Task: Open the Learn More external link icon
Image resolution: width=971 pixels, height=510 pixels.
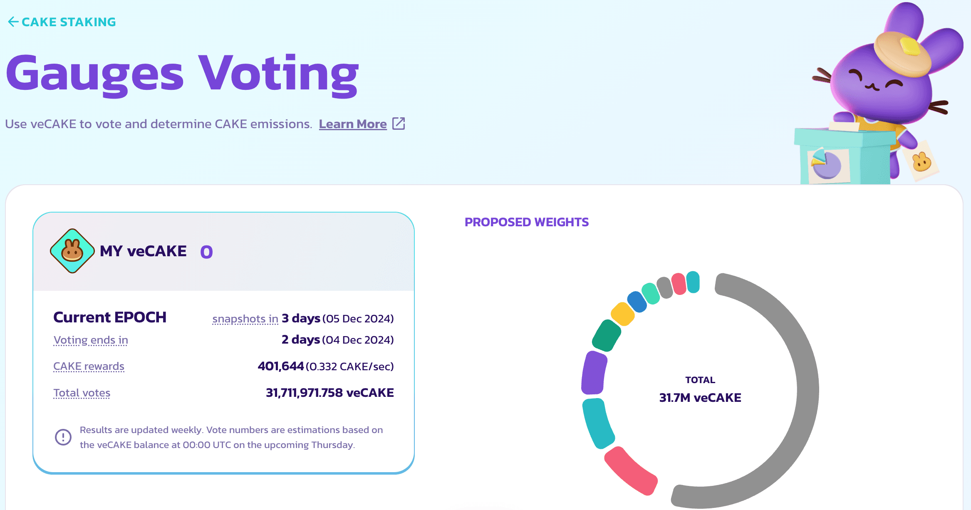Action: (x=399, y=124)
